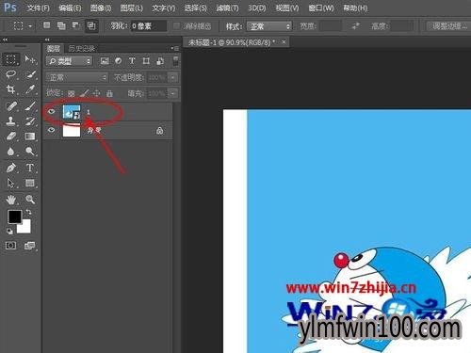Switch to the History panel tab
Screen dimensions: 471x353
[82, 48]
